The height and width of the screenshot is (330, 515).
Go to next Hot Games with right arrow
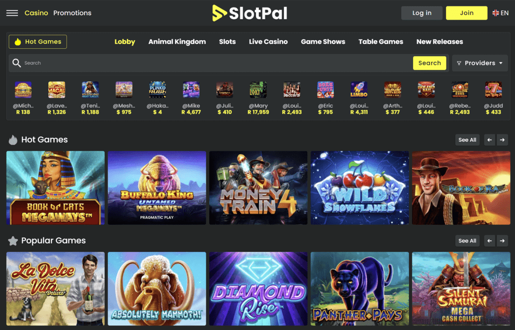(x=502, y=140)
